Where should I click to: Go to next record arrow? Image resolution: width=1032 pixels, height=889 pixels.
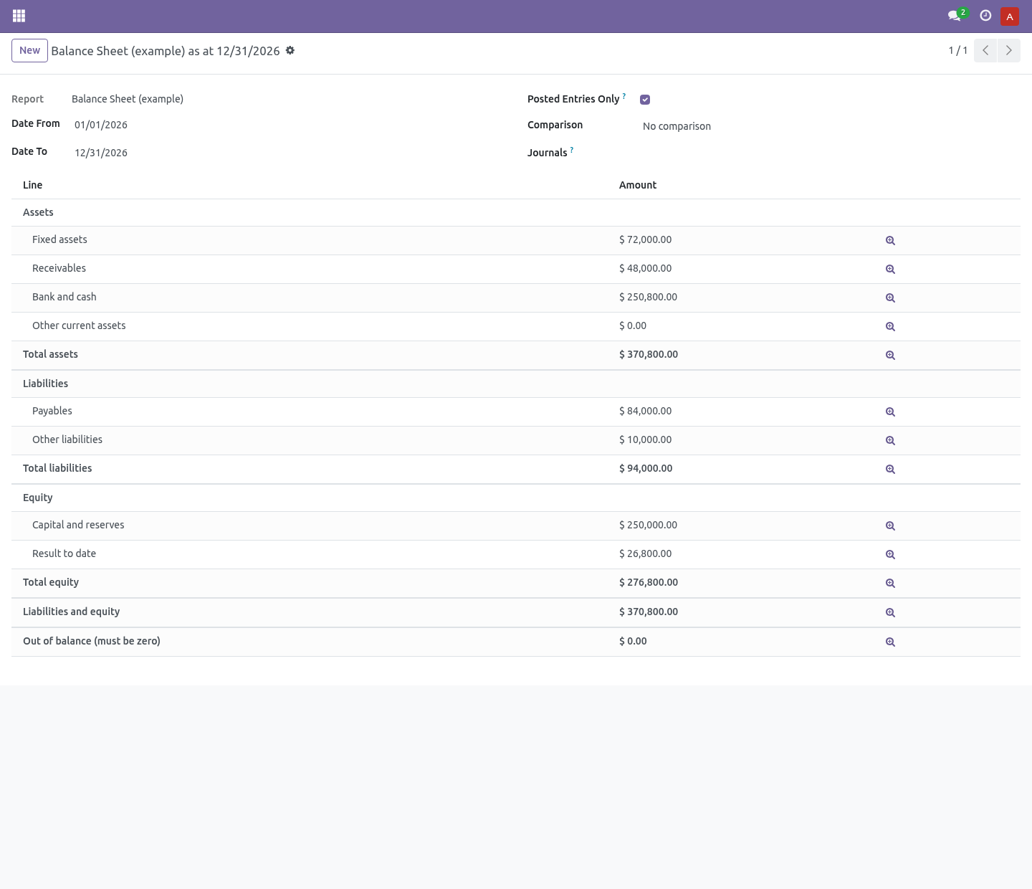1008,50
